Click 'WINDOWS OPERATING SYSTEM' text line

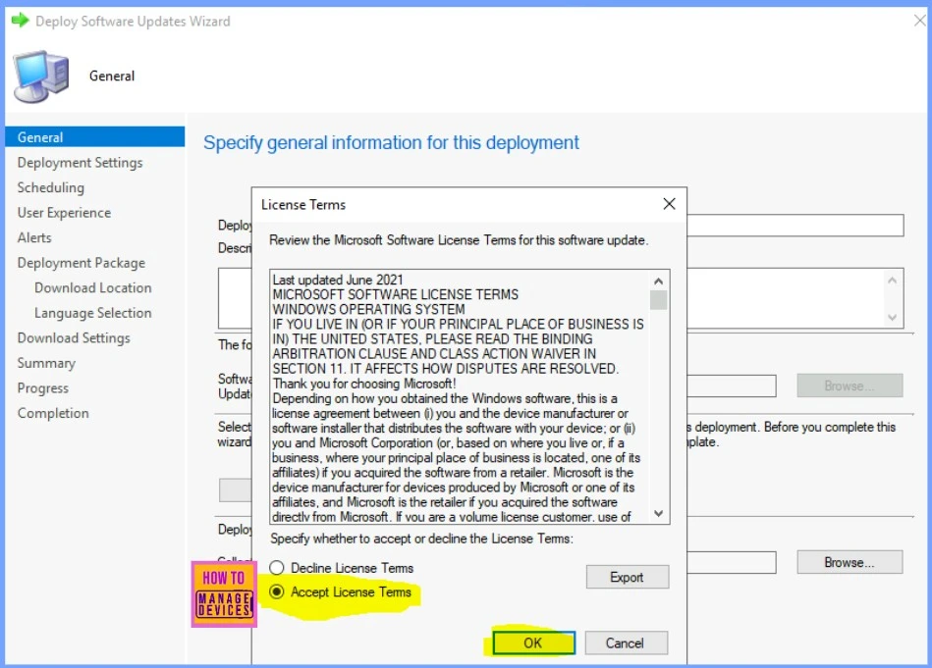coord(368,309)
